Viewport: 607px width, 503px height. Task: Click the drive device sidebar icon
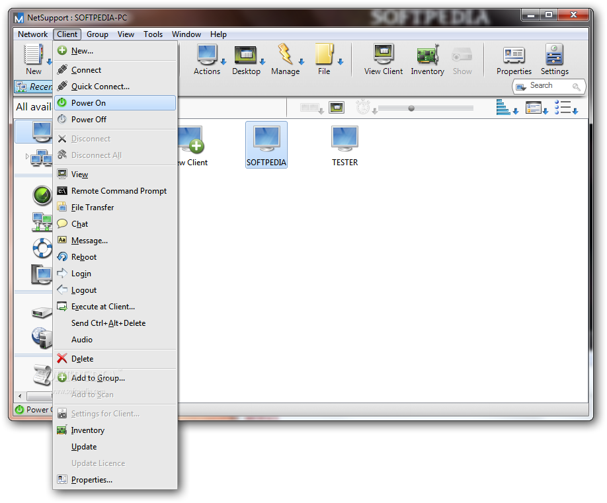coord(42,312)
